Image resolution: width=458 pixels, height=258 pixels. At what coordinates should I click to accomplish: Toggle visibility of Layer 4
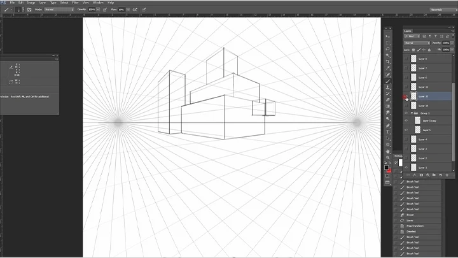click(406, 140)
